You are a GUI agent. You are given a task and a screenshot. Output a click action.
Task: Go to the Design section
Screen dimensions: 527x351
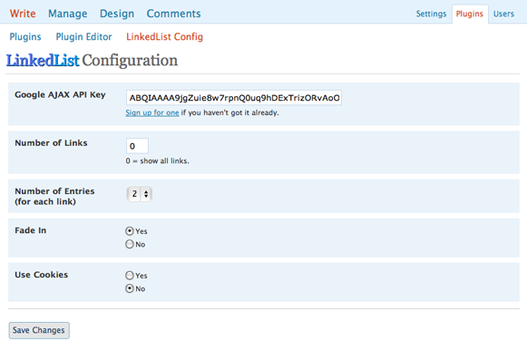[x=117, y=14]
